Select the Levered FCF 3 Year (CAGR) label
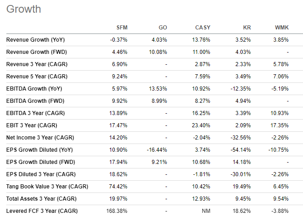 (42, 211)
